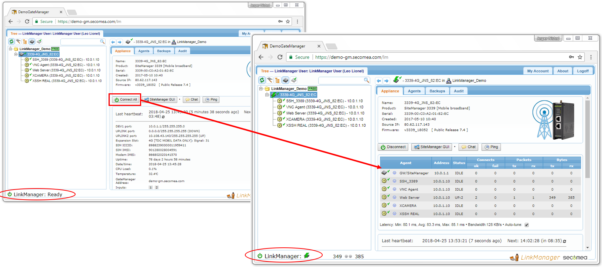Click Chat button in back window
602x267 pixels.
pyautogui.click(x=192, y=100)
